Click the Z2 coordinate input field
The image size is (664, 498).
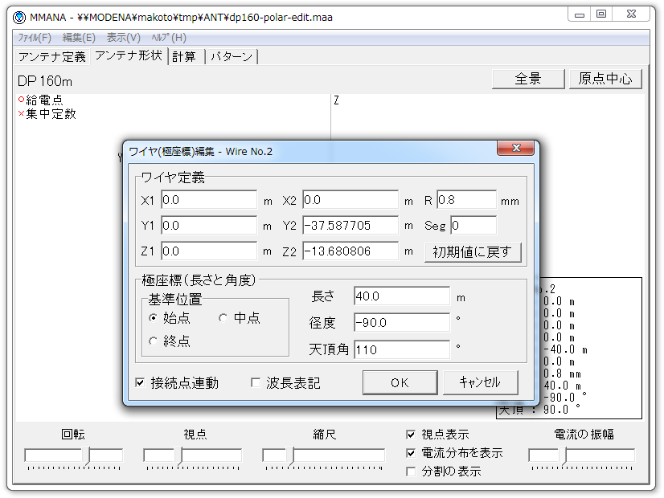(350, 251)
